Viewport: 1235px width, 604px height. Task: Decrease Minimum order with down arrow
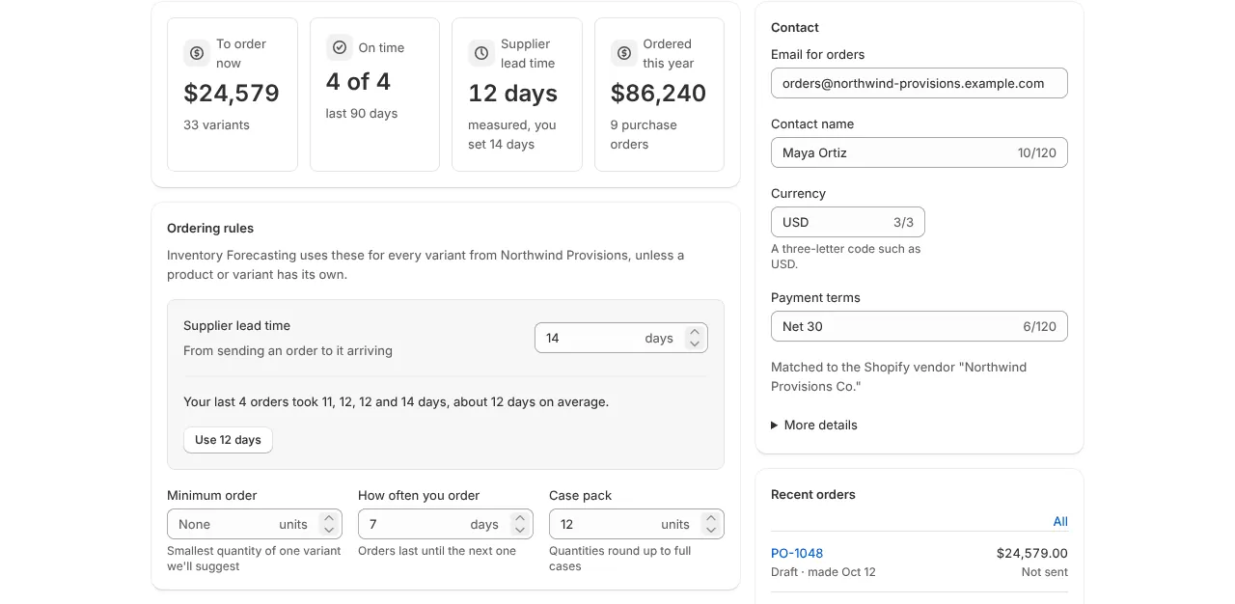point(329,530)
